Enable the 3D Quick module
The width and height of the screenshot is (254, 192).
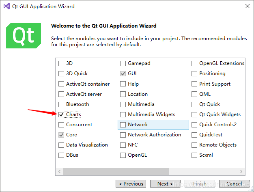(x=61, y=74)
